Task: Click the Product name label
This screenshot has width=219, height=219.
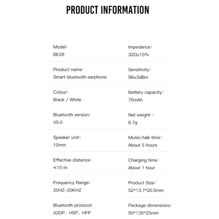Action: coord(68,70)
